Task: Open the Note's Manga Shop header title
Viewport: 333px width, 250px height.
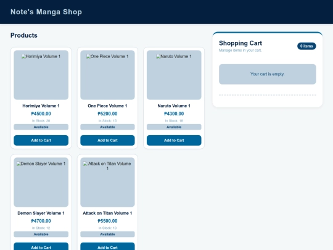Action: 46,12
